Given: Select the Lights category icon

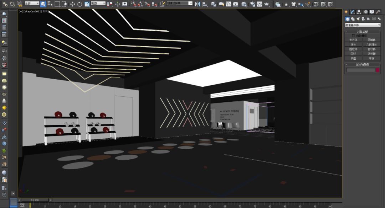Looking at the screenshot, I should (x=358, y=19).
